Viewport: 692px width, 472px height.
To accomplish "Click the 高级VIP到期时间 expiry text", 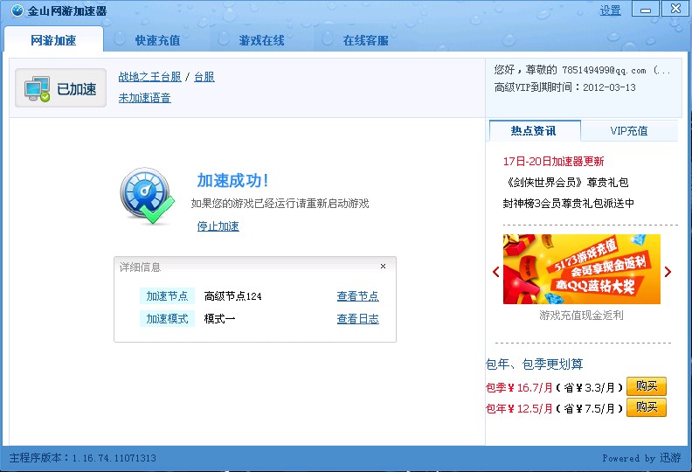I will [565, 87].
